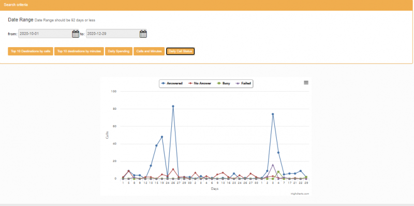
Task: Click the Highcharts.com credit link
Action: pos(300,194)
